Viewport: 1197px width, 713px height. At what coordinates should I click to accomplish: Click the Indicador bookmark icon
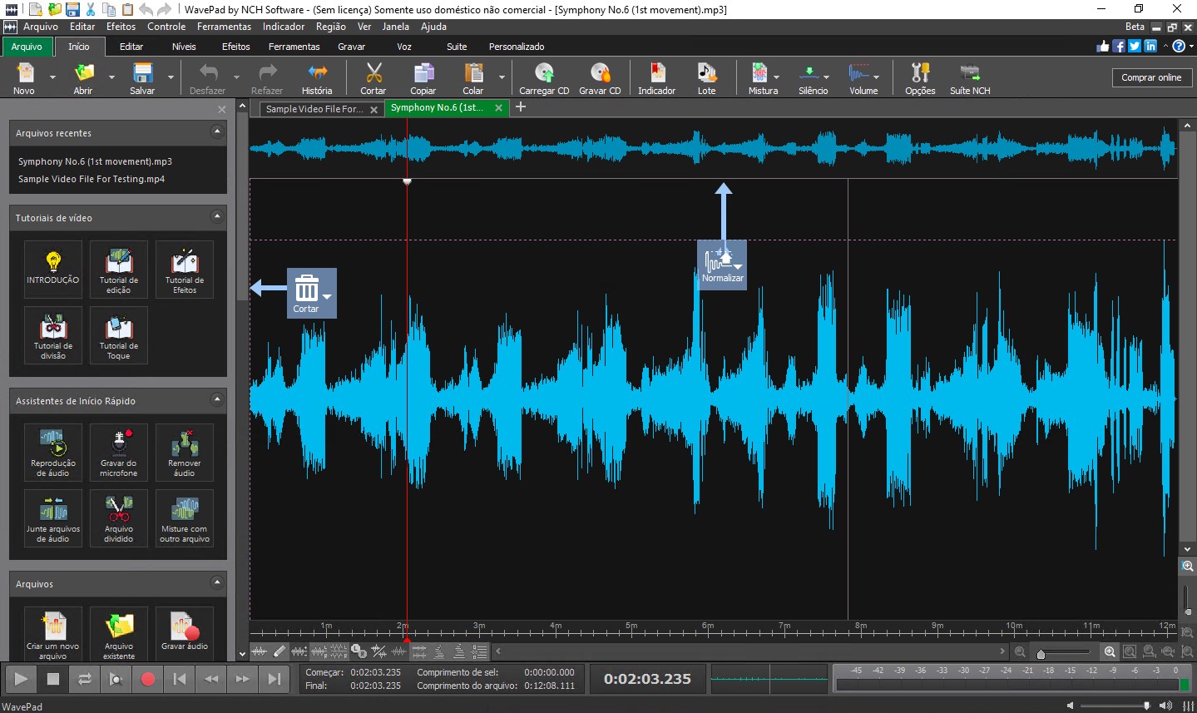(x=656, y=77)
